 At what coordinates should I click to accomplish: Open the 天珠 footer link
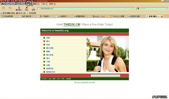coord(58,79)
